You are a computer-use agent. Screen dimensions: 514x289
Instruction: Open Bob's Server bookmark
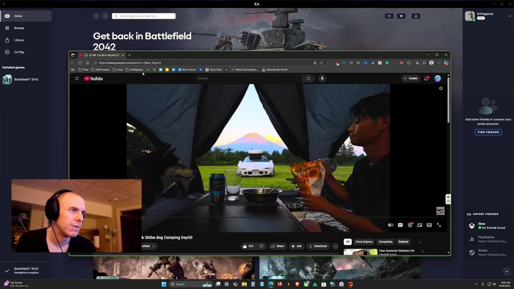point(187,69)
